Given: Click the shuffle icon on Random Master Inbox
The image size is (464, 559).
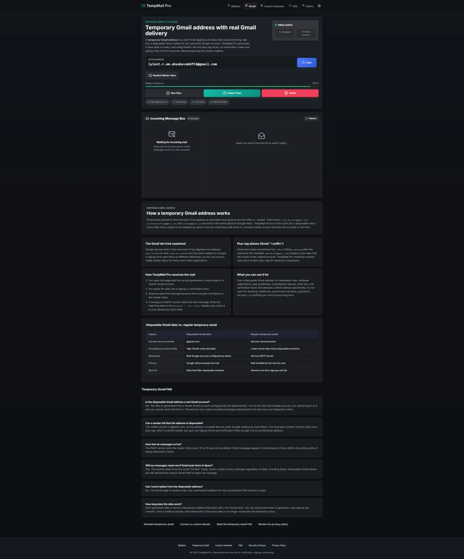Looking at the screenshot, I should (150, 76).
